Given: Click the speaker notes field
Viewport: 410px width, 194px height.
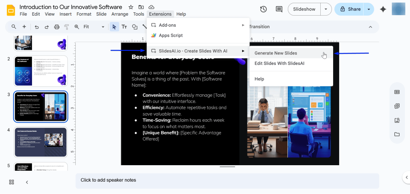Looking at the screenshot, I should tap(227, 180).
